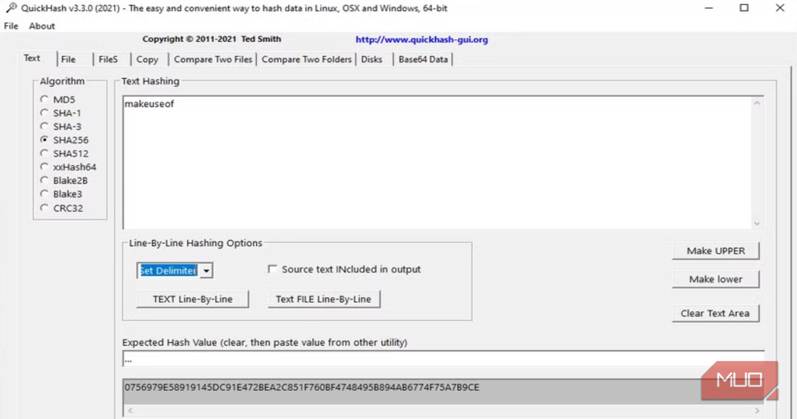The width and height of the screenshot is (797, 419).
Task: Go to the Disks tab
Action: 372,59
